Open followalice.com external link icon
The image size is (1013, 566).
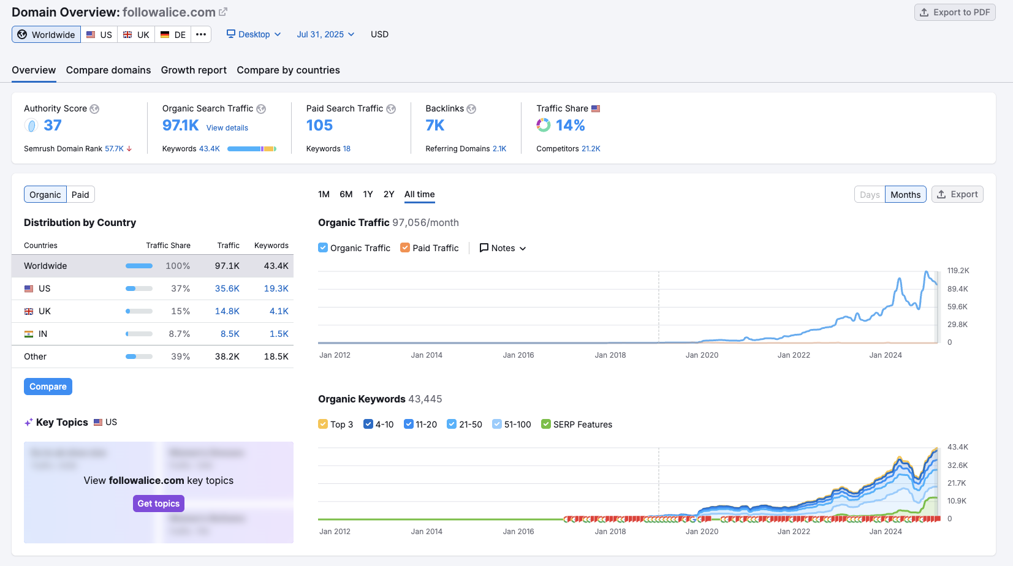click(x=223, y=12)
